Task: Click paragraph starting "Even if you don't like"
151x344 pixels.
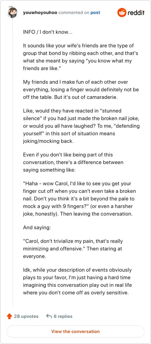Action: coord(73,163)
